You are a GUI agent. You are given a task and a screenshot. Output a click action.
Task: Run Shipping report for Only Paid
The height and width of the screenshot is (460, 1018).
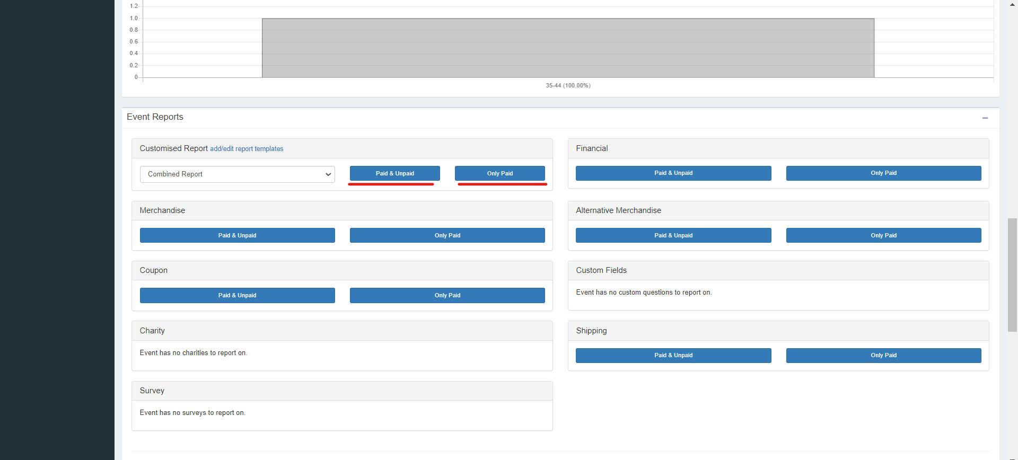click(883, 356)
